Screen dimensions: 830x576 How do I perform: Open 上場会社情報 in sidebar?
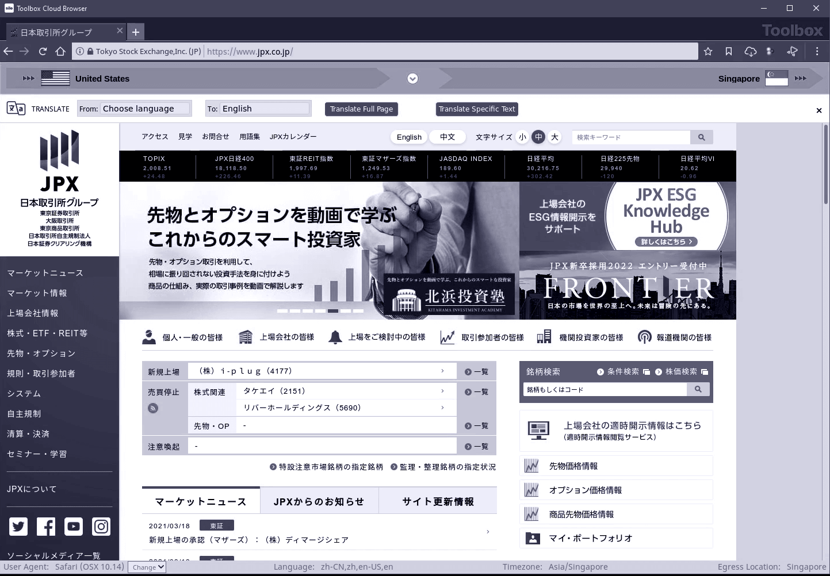click(32, 313)
